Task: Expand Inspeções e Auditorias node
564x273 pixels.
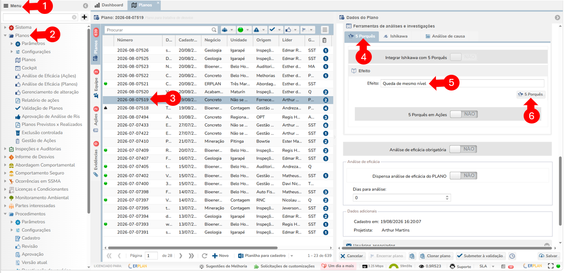Action: pyautogui.click(x=5, y=149)
